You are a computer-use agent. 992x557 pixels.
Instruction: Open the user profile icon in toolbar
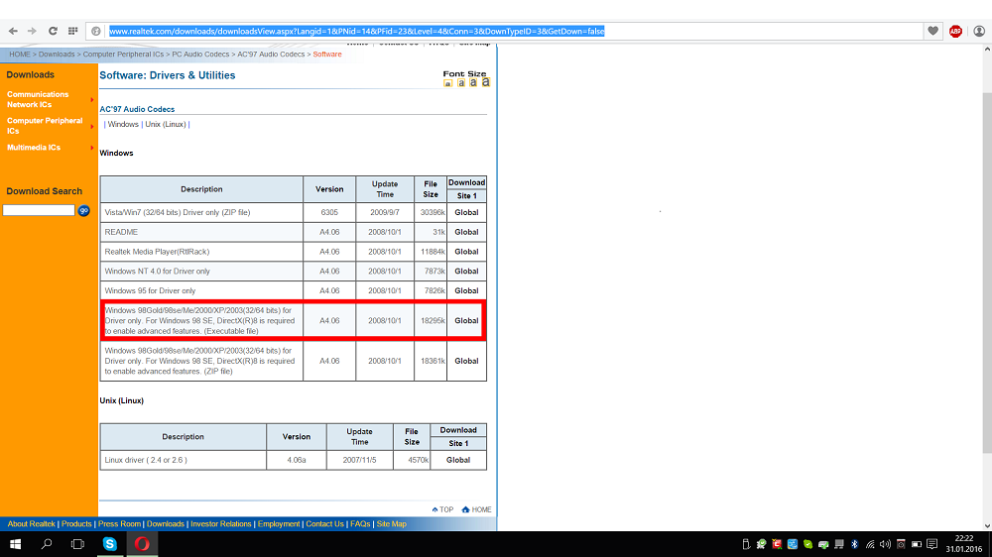tap(979, 31)
